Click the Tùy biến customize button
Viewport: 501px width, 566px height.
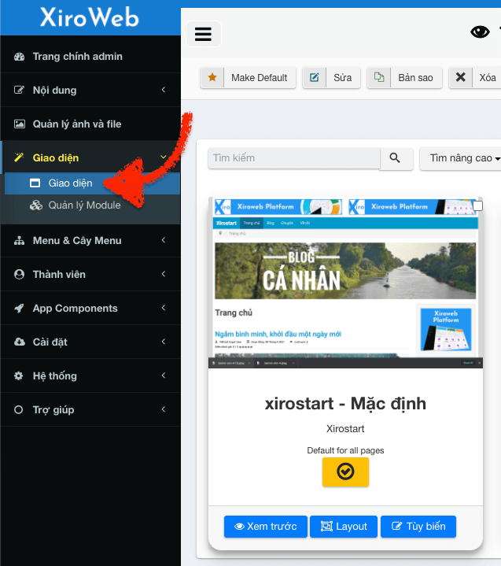[x=418, y=527]
